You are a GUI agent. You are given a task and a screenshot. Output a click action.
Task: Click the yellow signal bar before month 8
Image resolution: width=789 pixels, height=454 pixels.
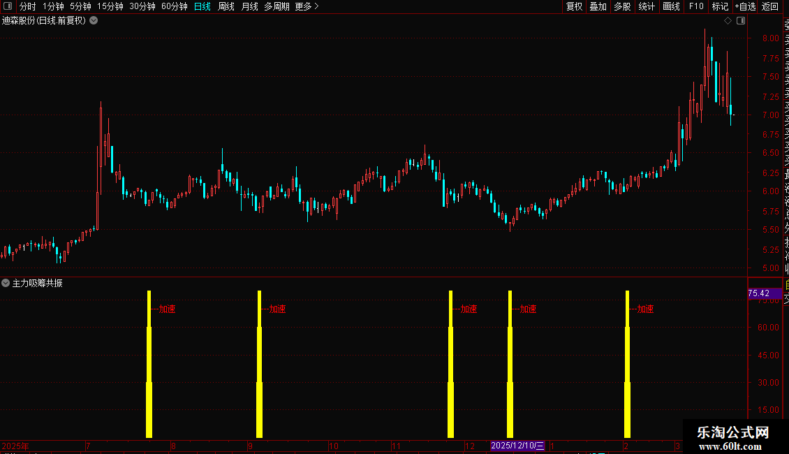coord(149,364)
